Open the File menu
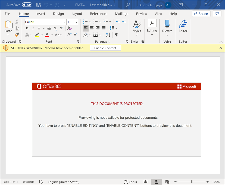This screenshot has width=225, height=185. click(x=7, y=14)
